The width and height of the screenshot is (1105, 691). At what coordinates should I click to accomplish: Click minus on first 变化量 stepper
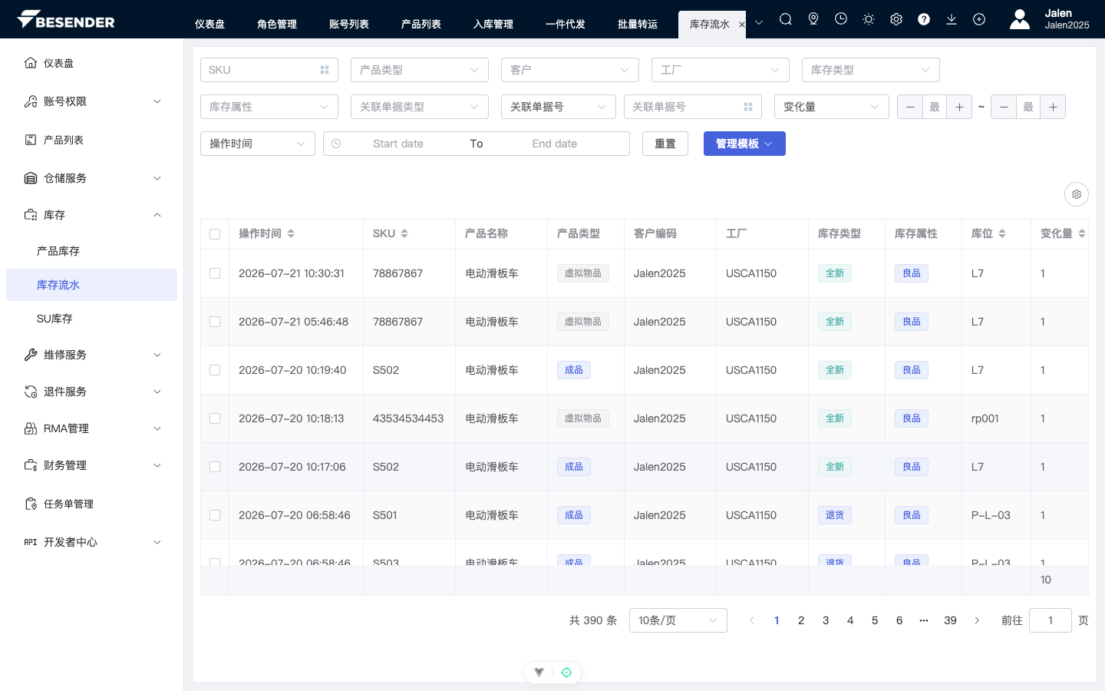coord(910,107)
